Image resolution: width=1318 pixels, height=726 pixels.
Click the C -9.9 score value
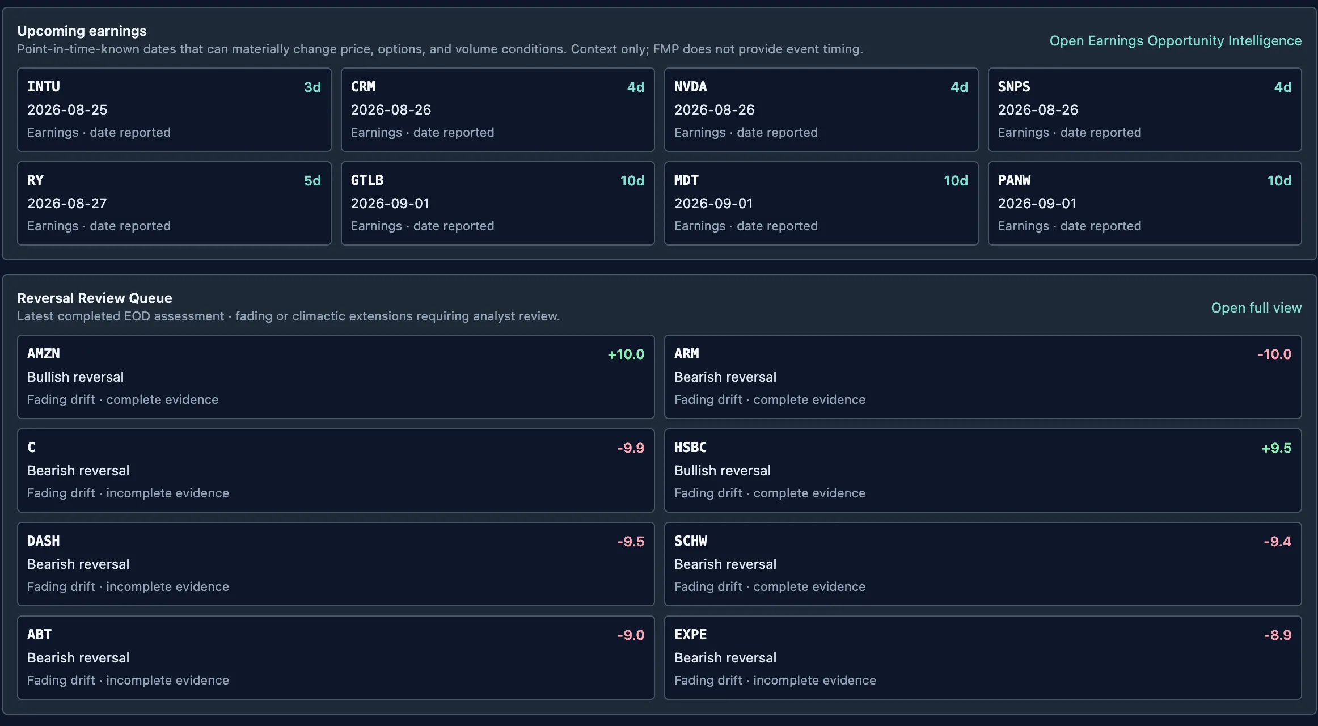[631, 448]
